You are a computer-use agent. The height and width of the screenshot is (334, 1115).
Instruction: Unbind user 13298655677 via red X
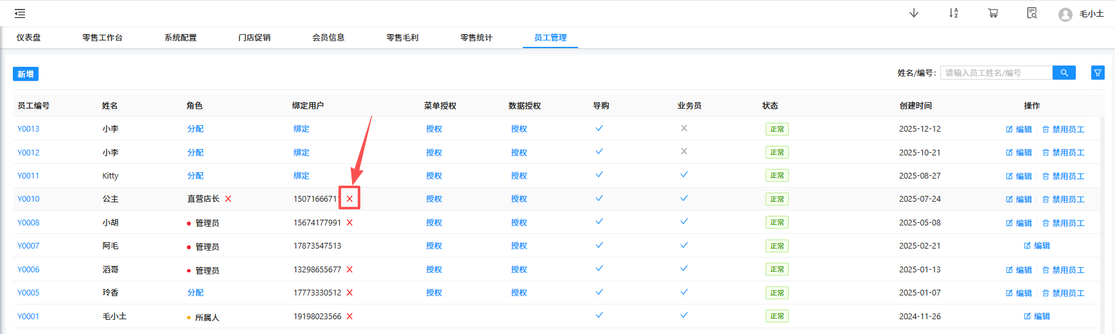(349, 270)
